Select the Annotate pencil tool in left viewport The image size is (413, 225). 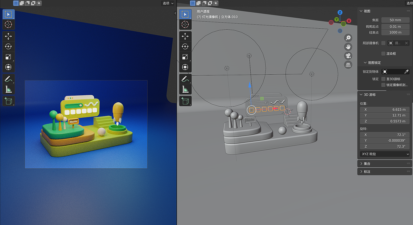click(9, 79)
